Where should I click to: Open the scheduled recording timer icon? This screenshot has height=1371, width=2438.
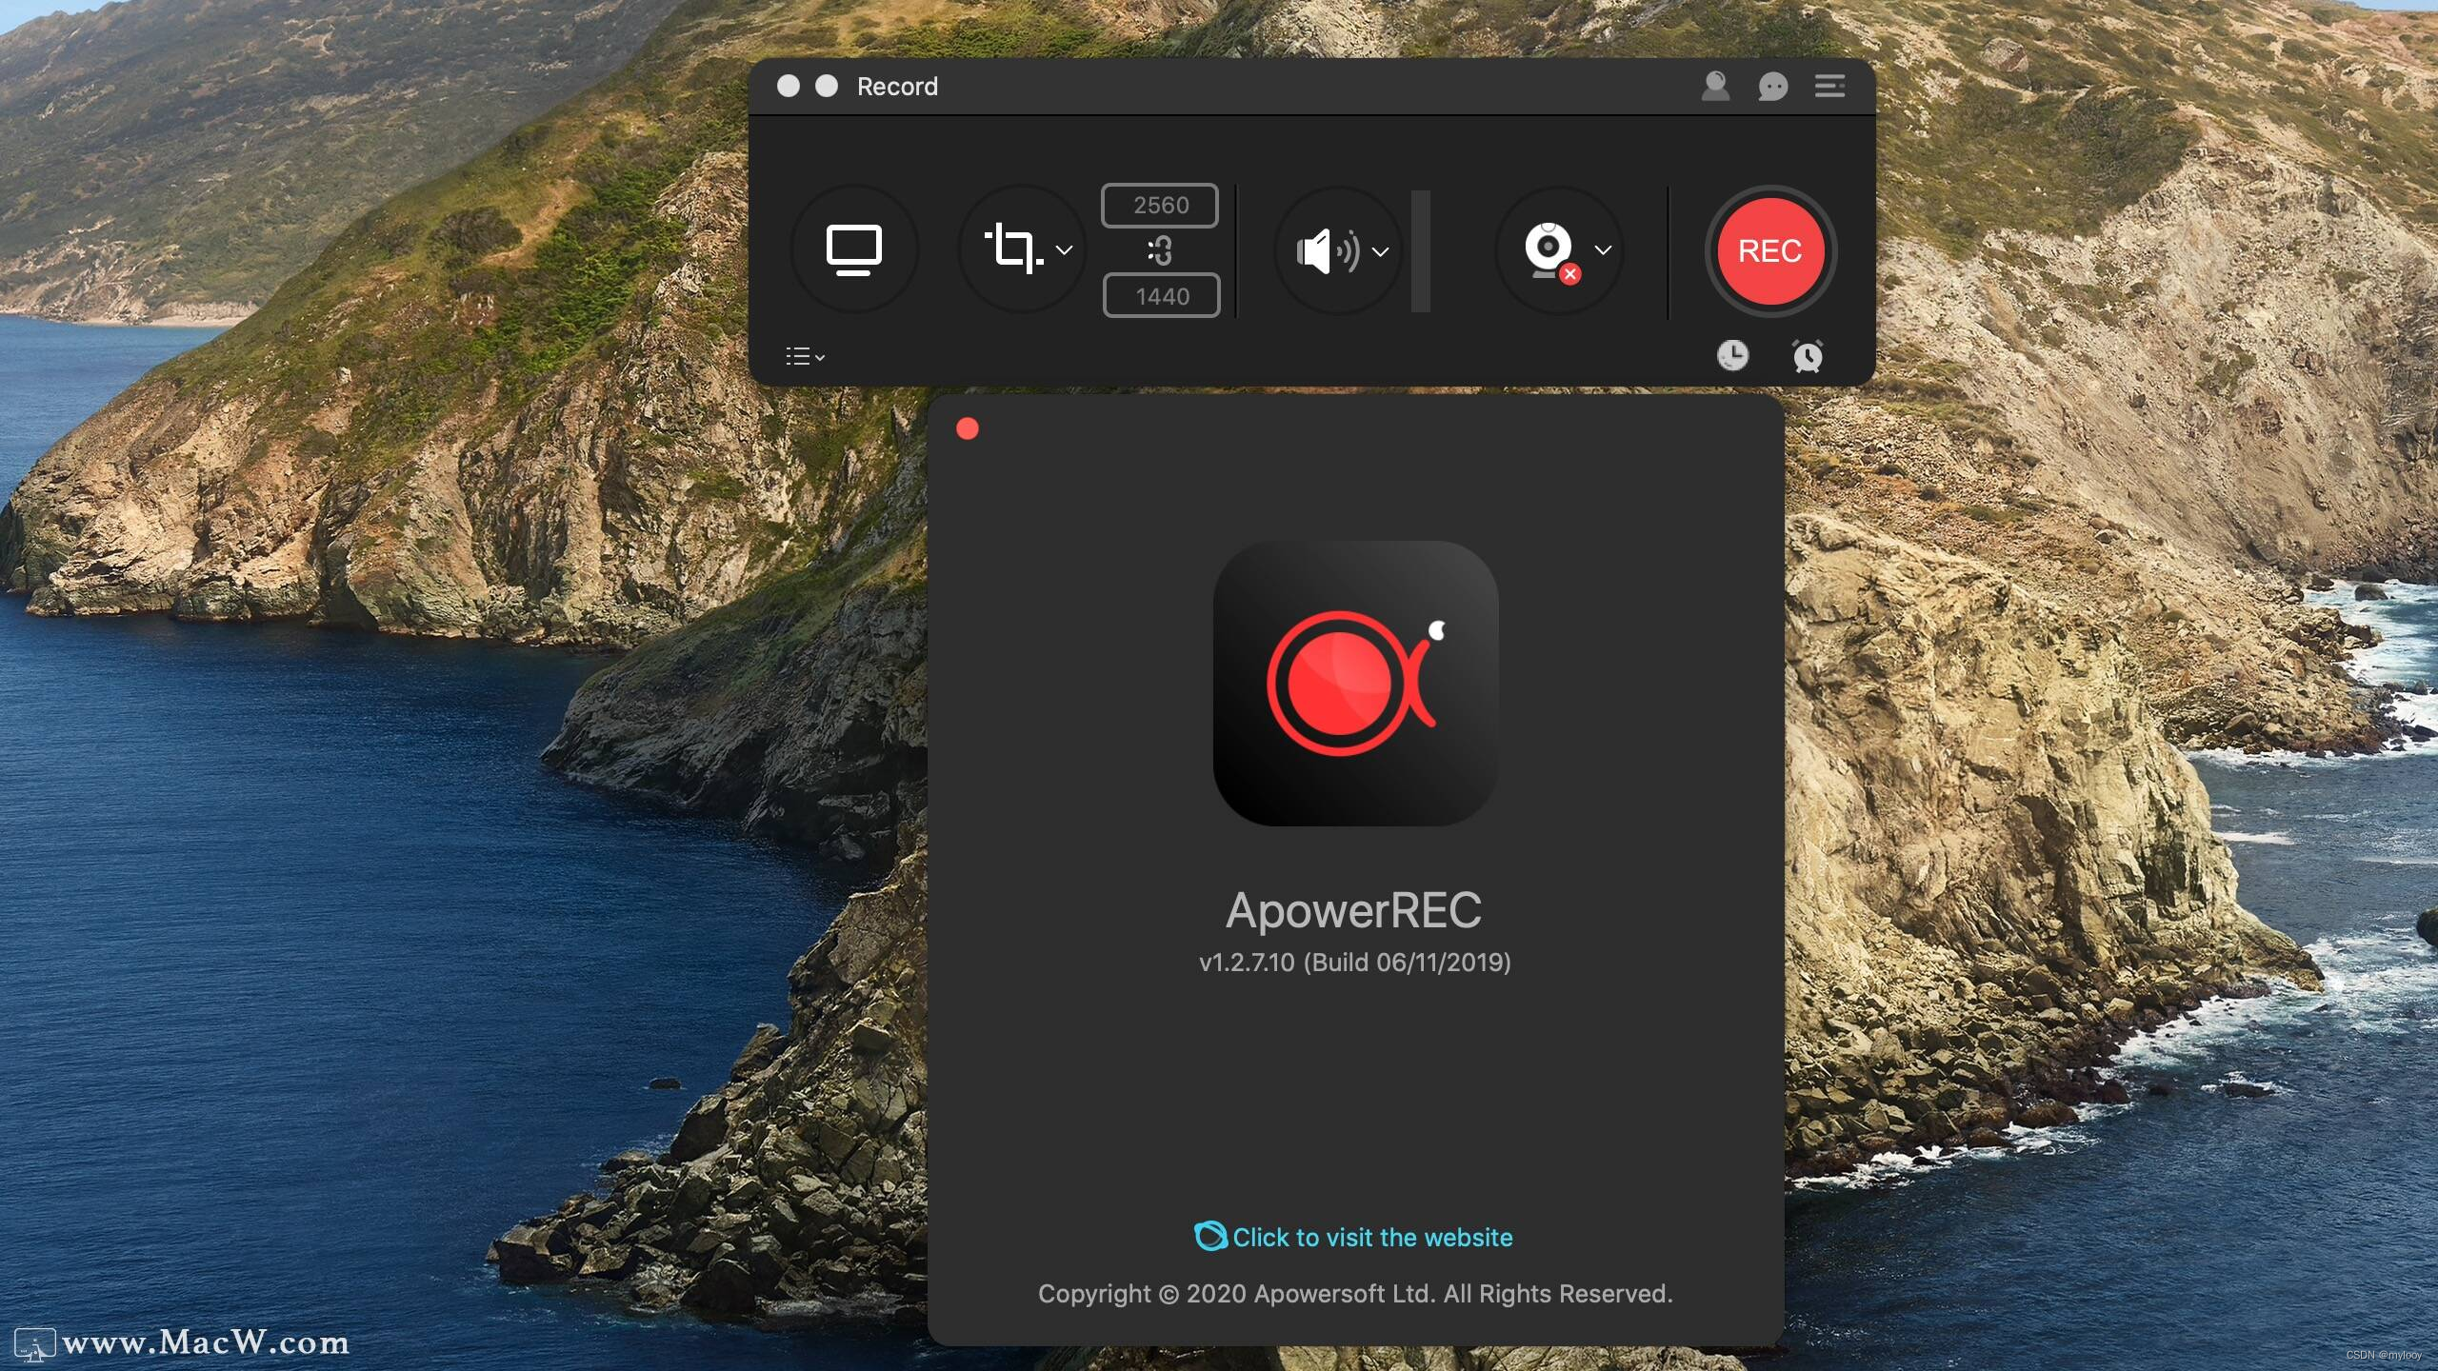click(1809, 353)
